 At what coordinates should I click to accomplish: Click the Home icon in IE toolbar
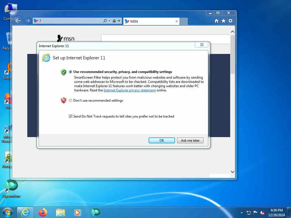click(x=216, y=21)
